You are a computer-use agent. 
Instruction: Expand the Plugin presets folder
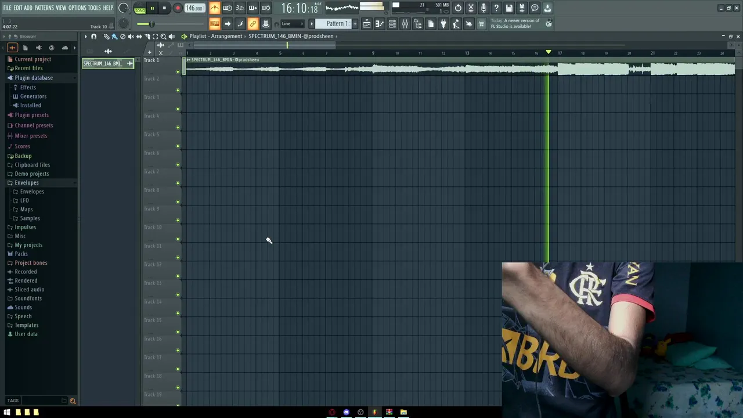(31, 115)
